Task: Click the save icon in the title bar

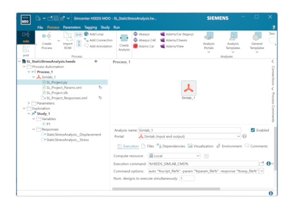Action: coord(56,18)
